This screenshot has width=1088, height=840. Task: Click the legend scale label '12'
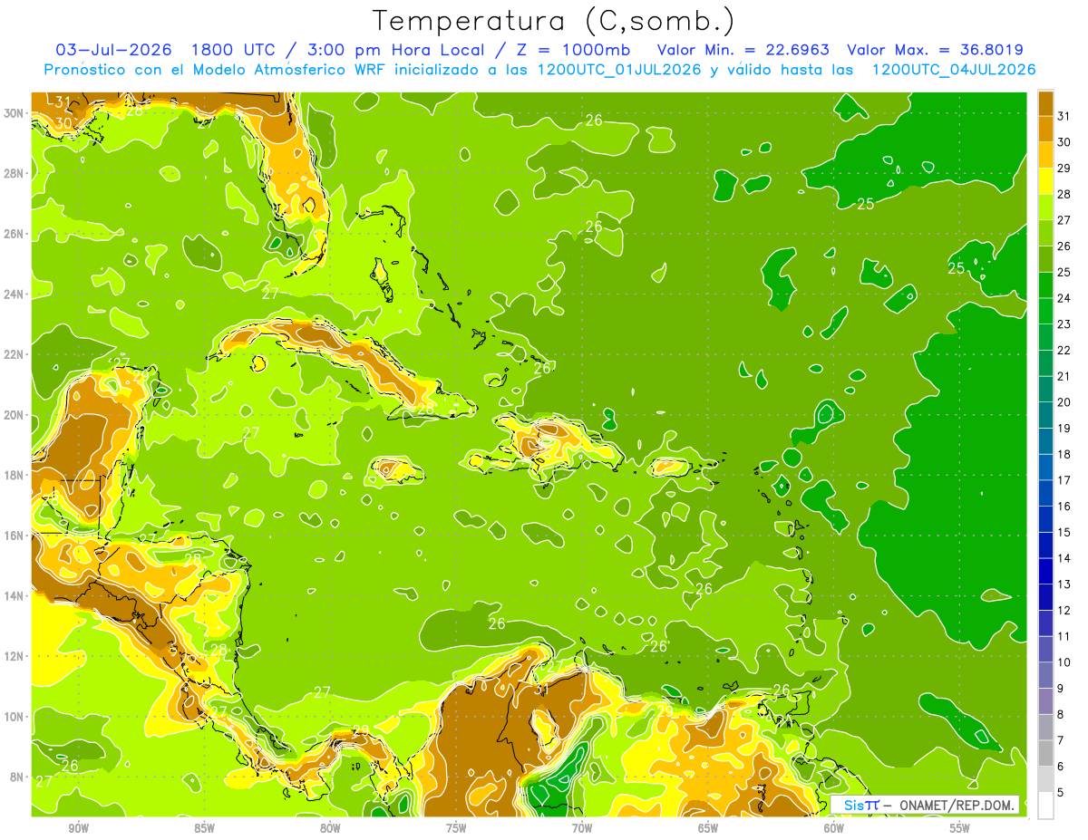click(x=1064, y=610)
